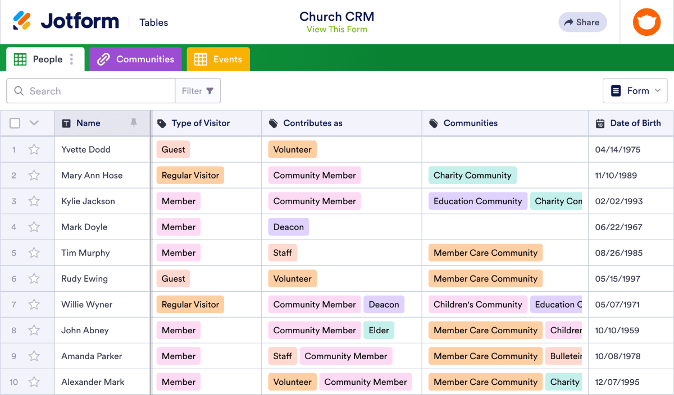Click the calendar icon beside Date of Birth

(x=600, y=123)
